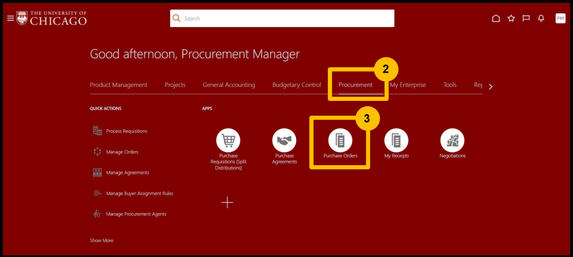Screen dimensions: 573x257
Task: Switch to the Procurement tab
Action: pos(355,85)
